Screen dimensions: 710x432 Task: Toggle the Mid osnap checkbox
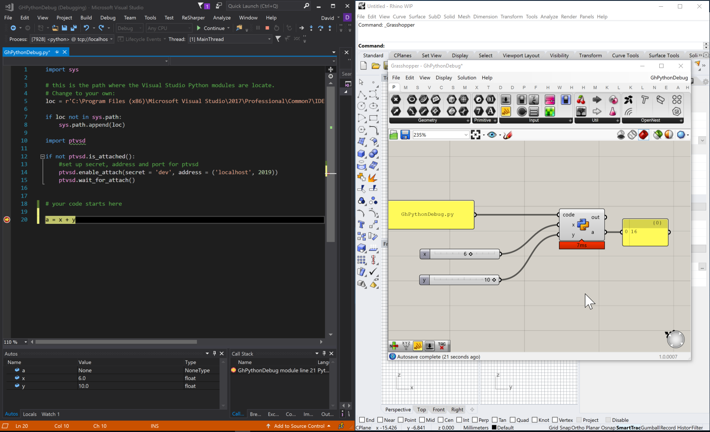click(x=422, y=420)
